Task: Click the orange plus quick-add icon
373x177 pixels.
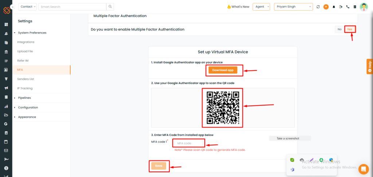Action: 326,7
